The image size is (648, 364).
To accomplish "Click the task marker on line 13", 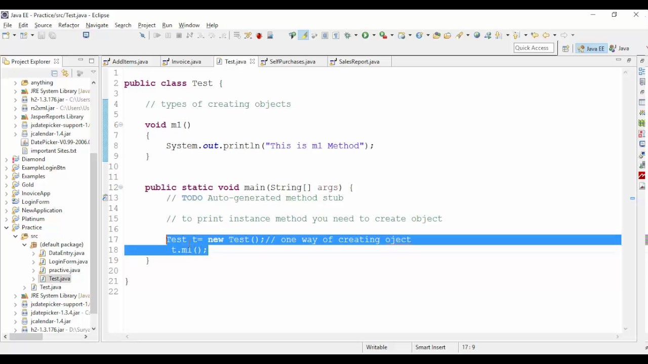I will tap(105, 198).
